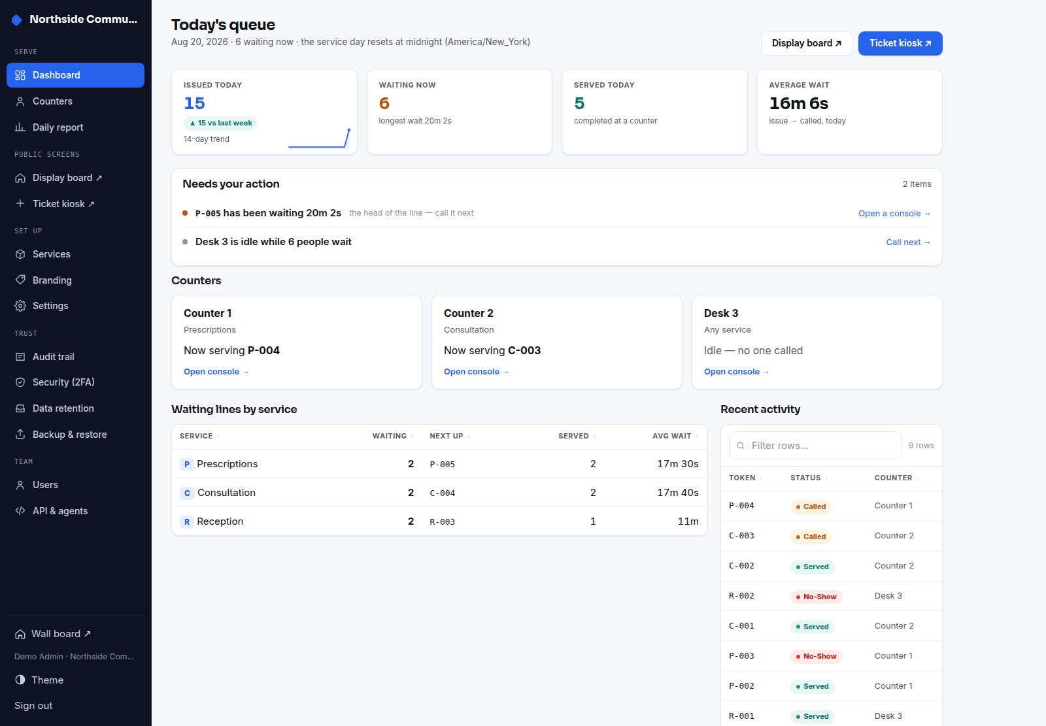Click the C-004 next up token

pyautogui.click(x=443, y=493)
